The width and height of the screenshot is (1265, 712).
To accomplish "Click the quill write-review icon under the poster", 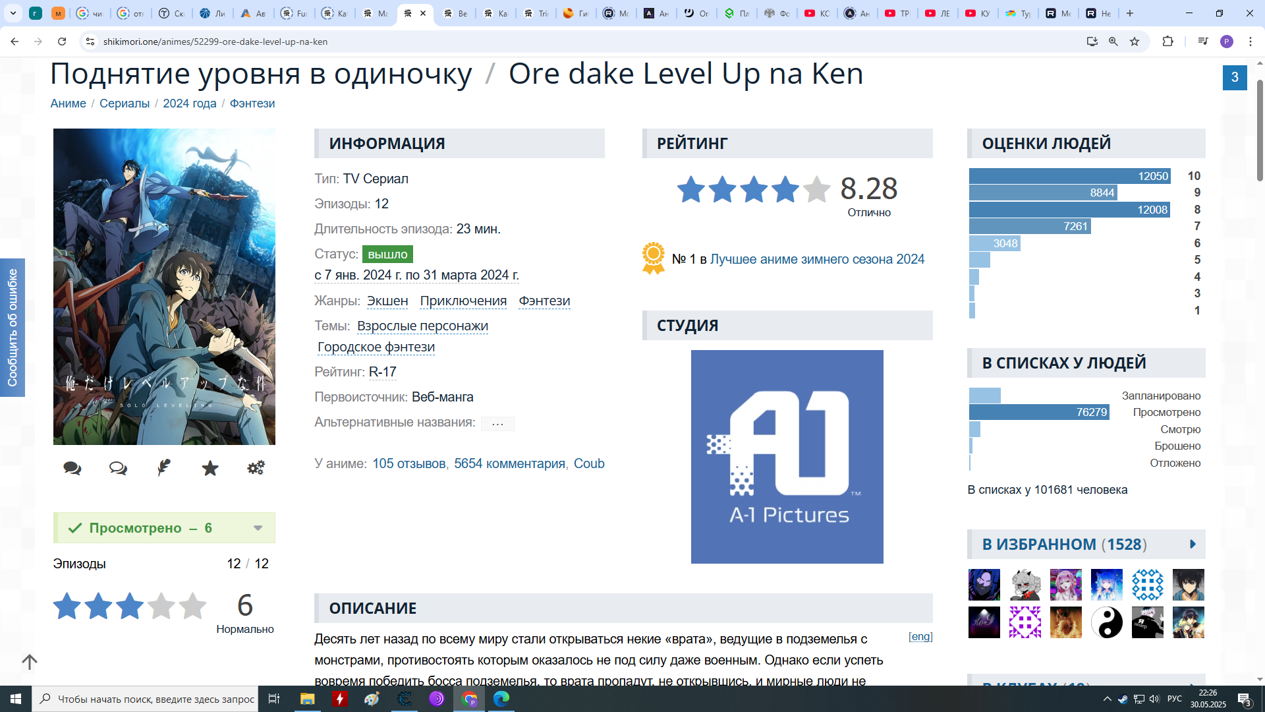I will point(164,468).
